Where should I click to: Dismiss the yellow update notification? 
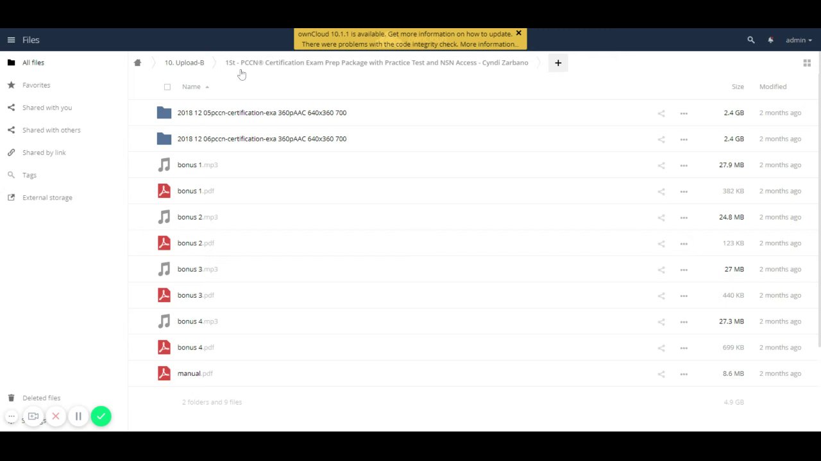[x=518, y=33]
